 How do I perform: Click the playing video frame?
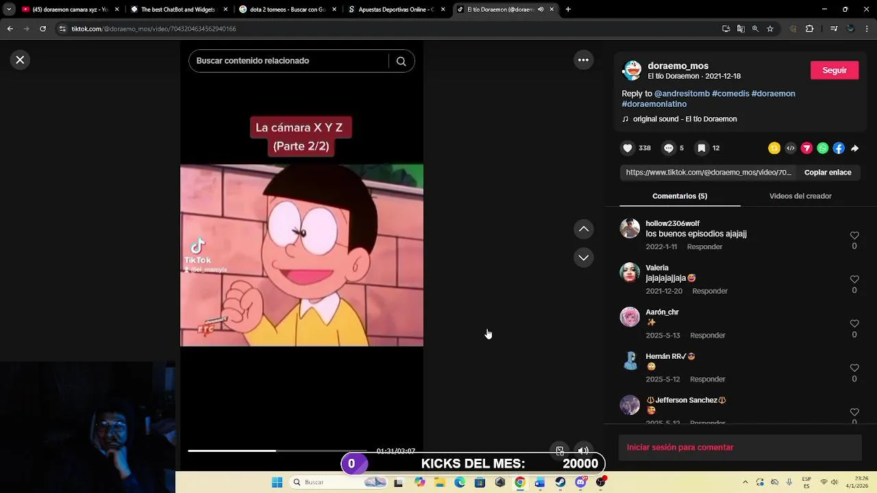click(x=301, y=255)
